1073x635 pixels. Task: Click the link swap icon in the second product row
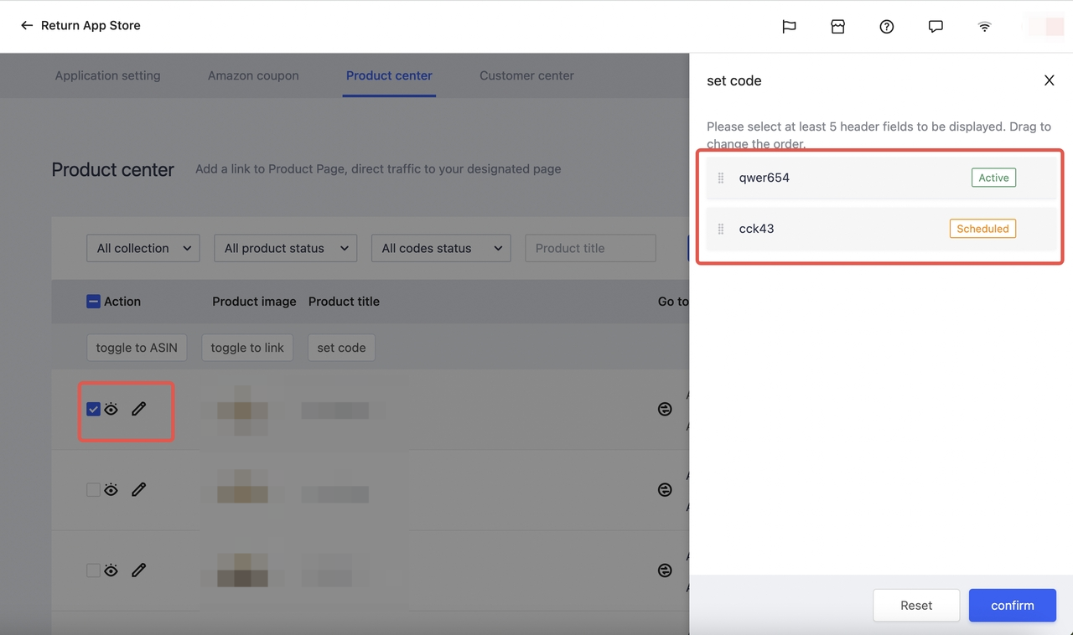pyautogui.click(x=665, y=489)
